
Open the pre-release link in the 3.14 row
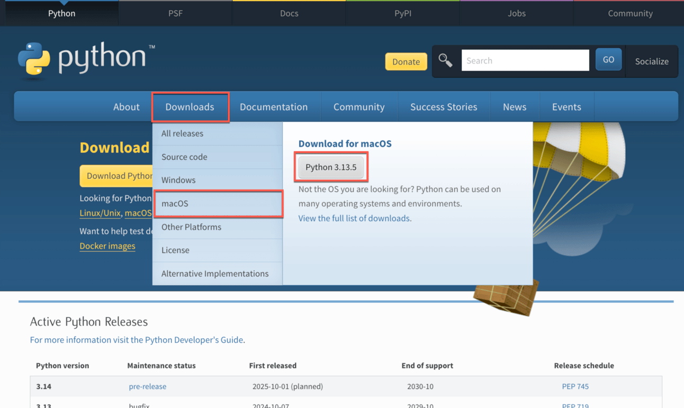coord(148,386)
